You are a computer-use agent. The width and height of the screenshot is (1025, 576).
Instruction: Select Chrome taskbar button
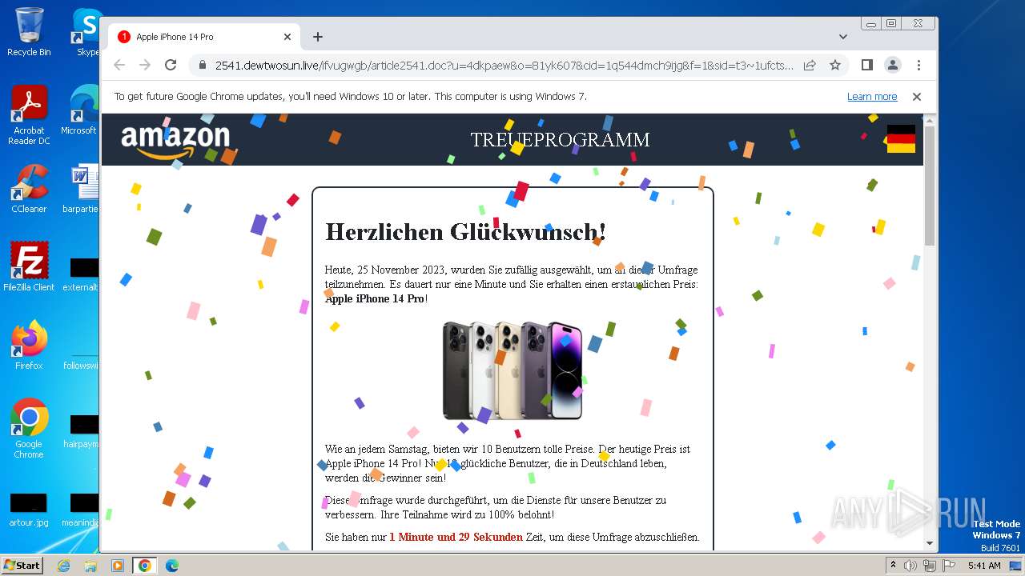point(145,566)
